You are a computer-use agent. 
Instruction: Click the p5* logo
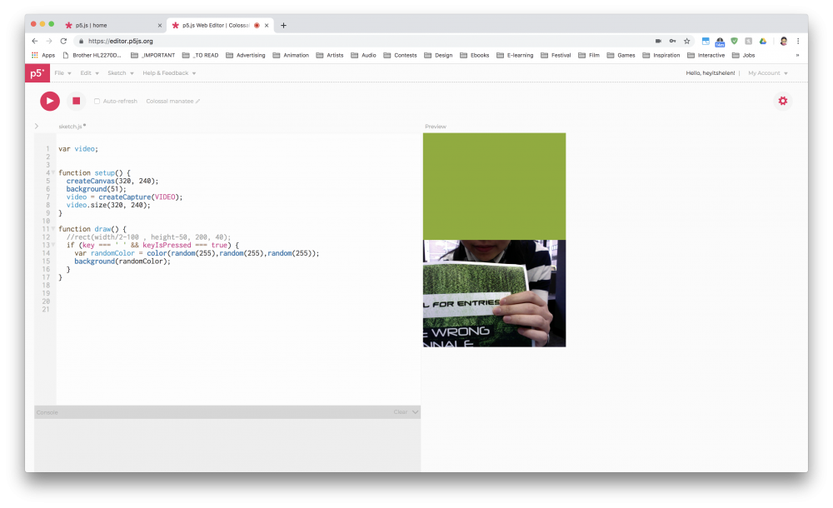(x=37, y=73)
